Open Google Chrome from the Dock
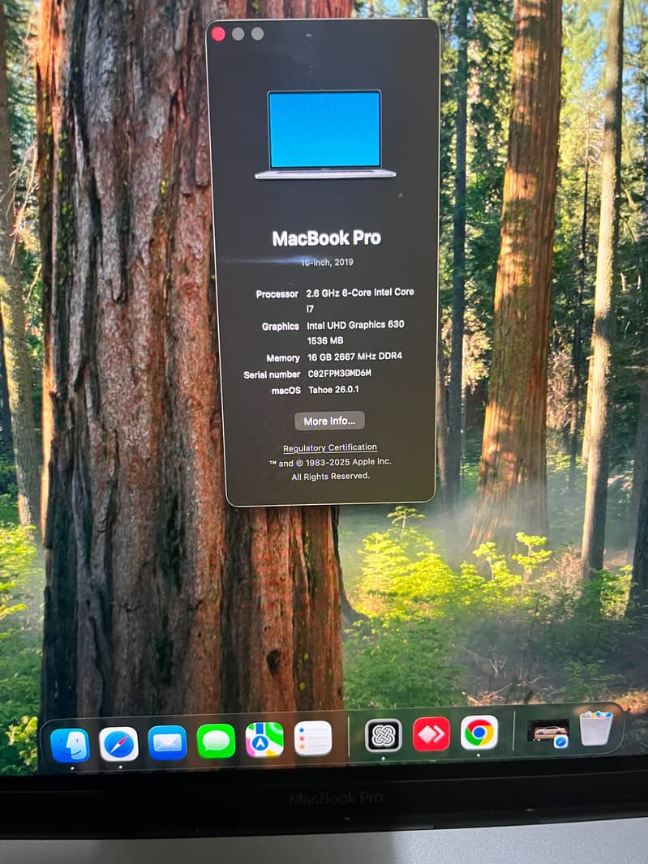648x864 pixels. (x=478, y=733)
